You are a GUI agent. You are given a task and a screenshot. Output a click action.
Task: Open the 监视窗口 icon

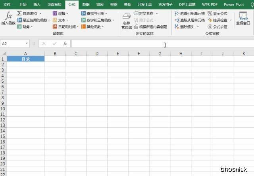[x=243, y=16]
